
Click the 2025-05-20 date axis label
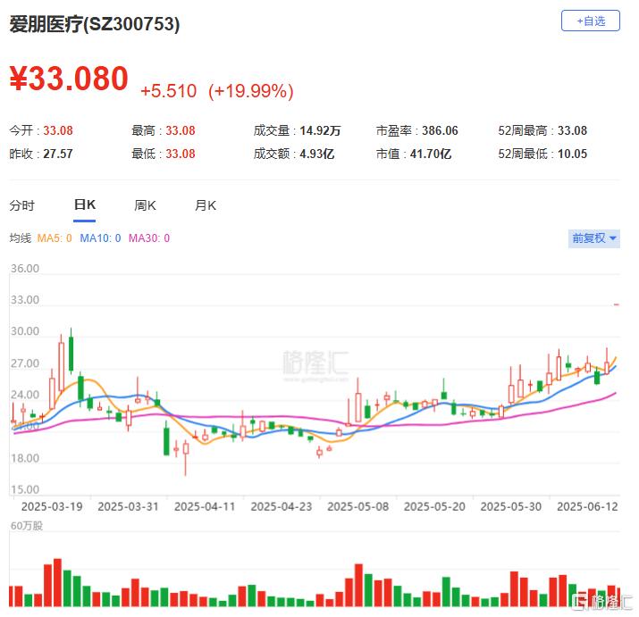434,506
